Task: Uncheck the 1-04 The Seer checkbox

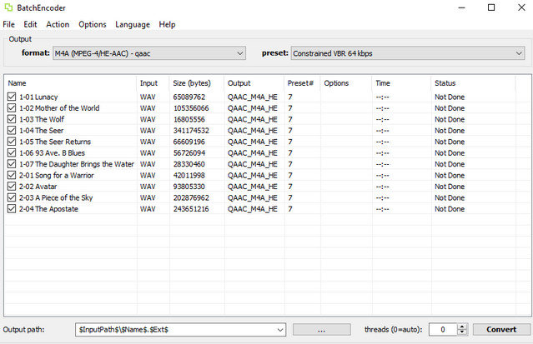Action: coord(12,131)
